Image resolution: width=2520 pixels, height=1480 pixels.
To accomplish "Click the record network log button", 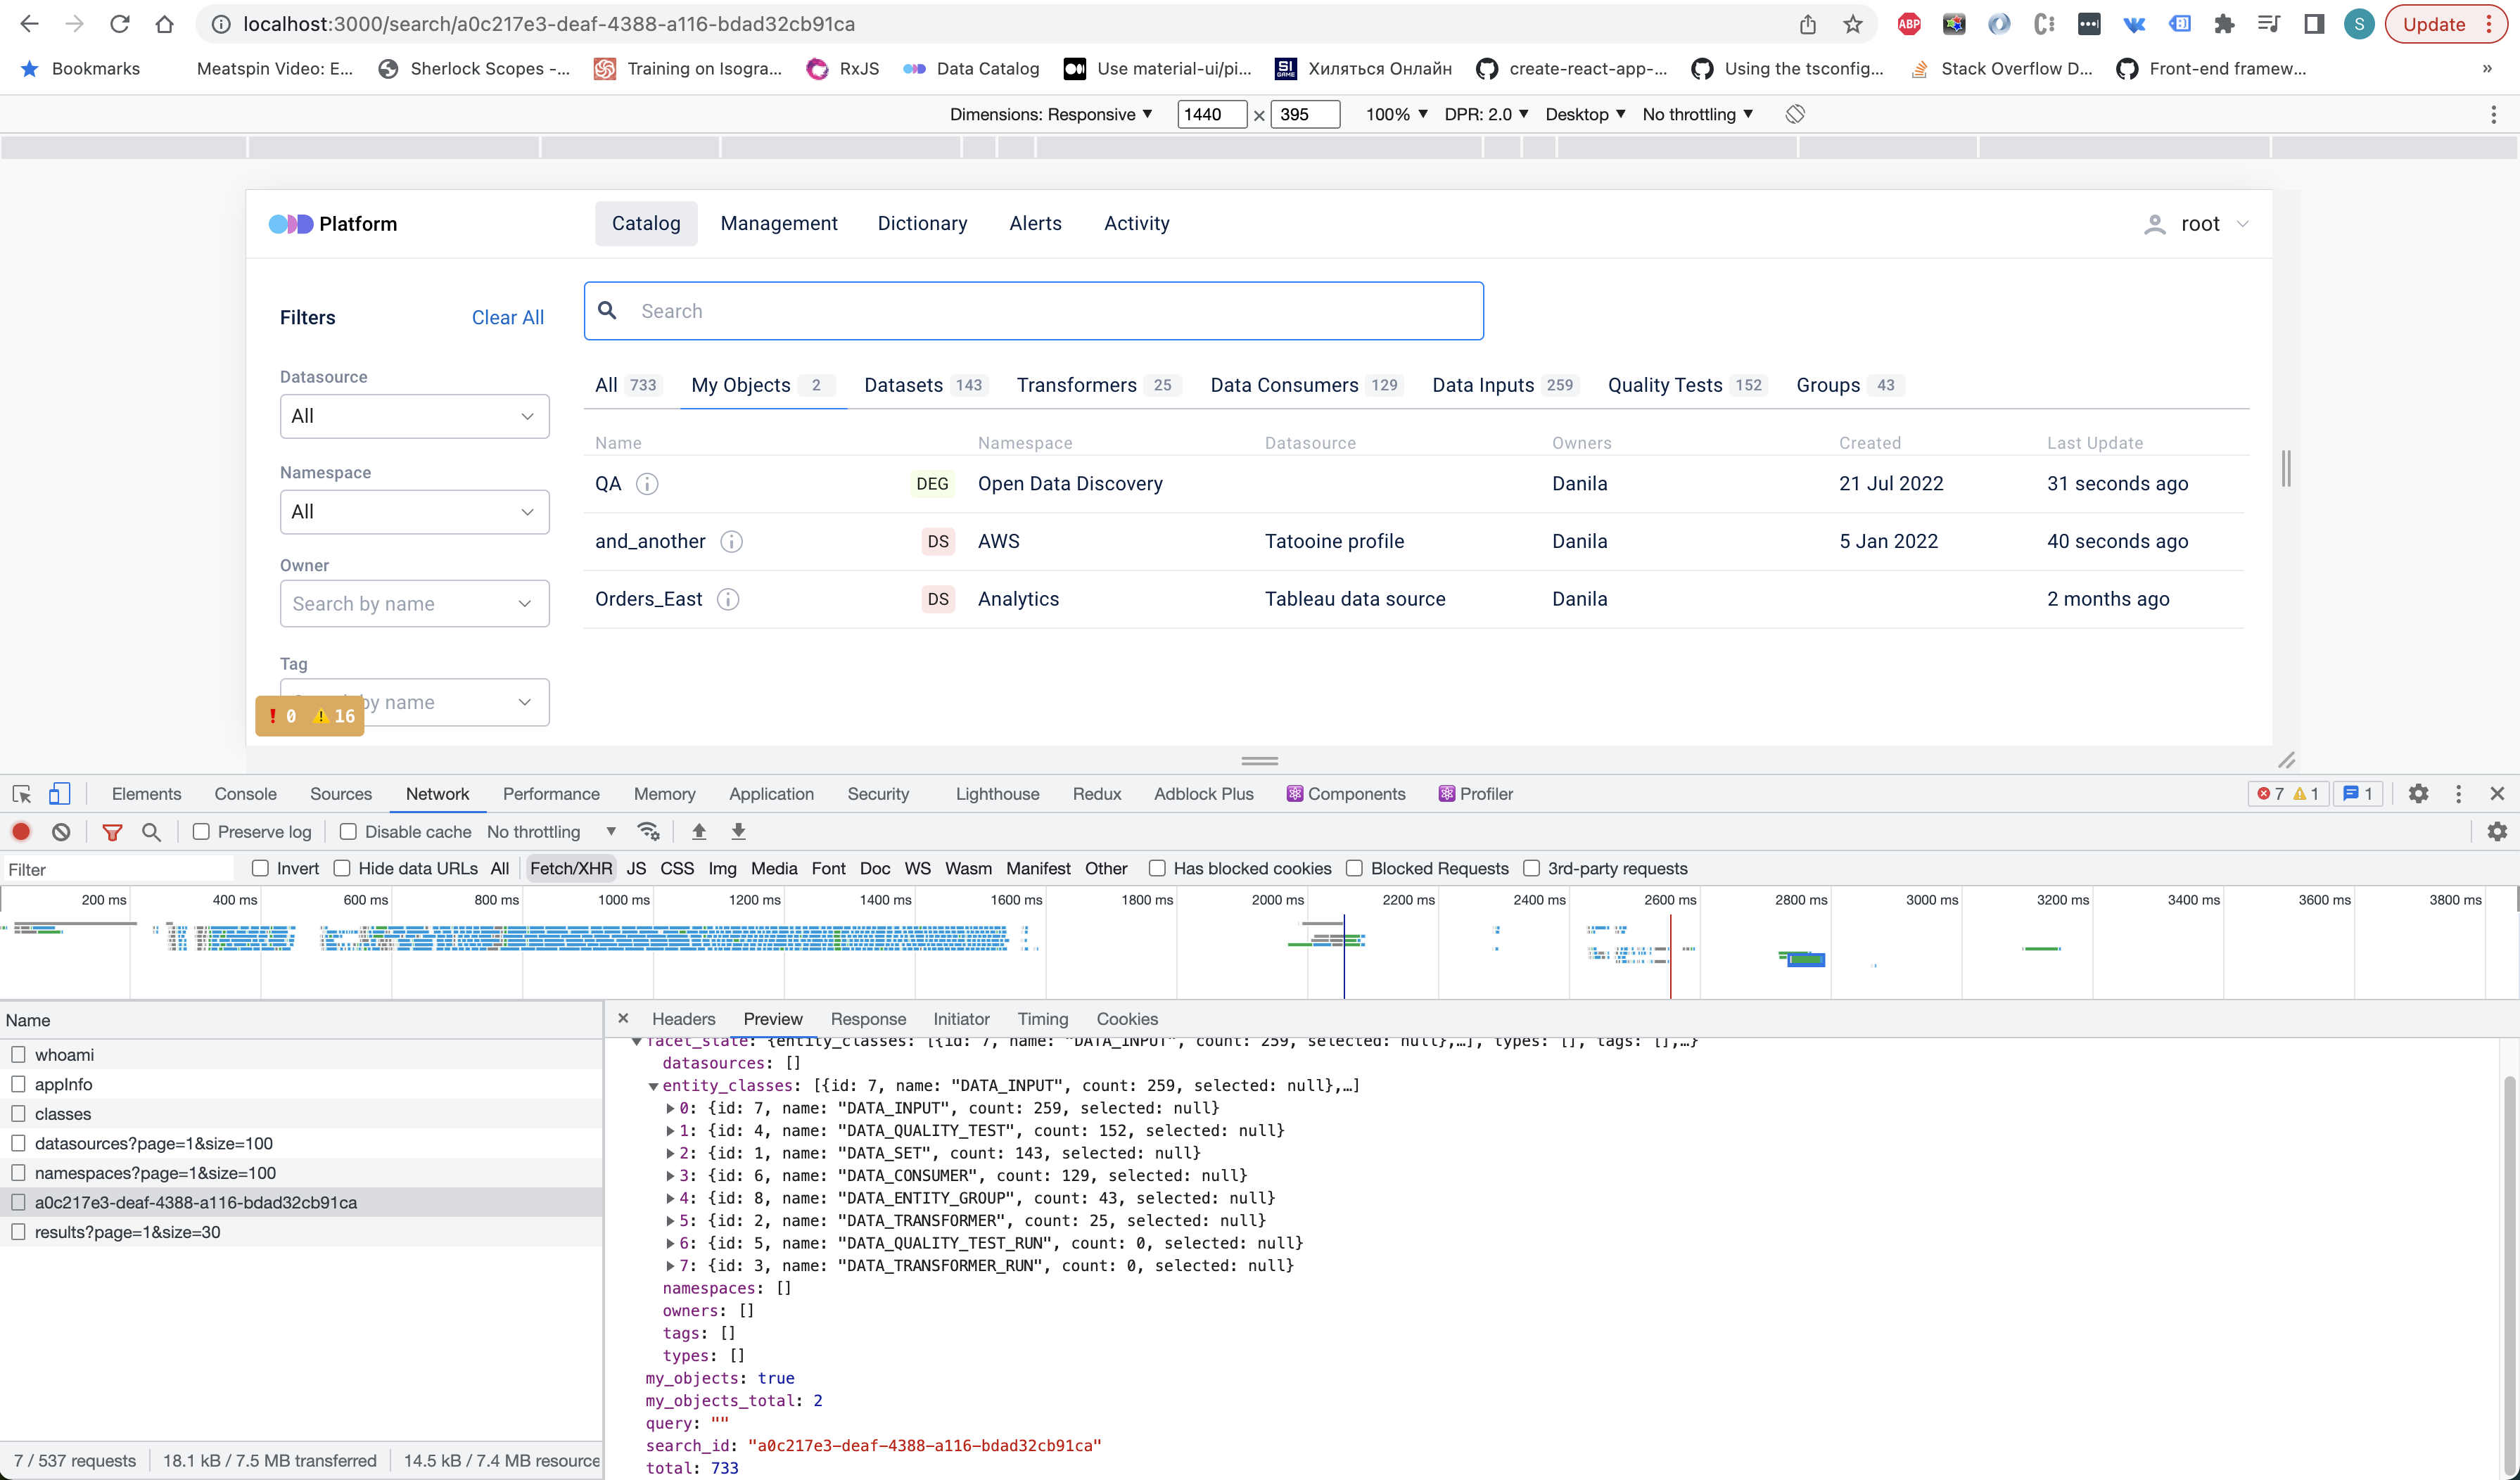I will click(x=21, y=831).
